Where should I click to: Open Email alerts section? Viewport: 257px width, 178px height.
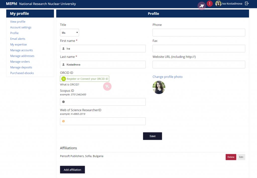(18, 39)
